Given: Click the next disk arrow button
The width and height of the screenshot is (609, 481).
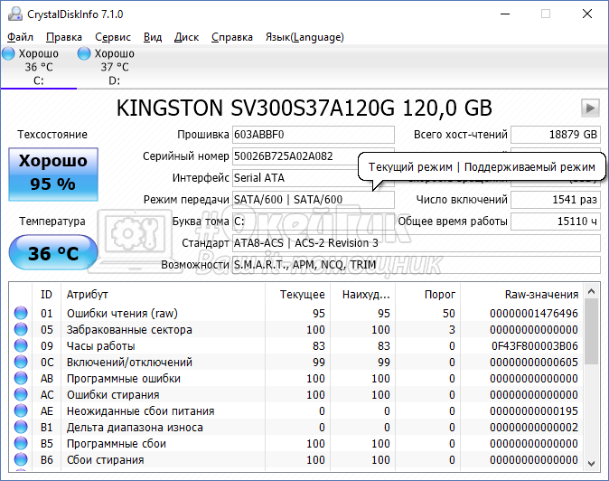Looking at the screenshot, I should click(590, 108).
